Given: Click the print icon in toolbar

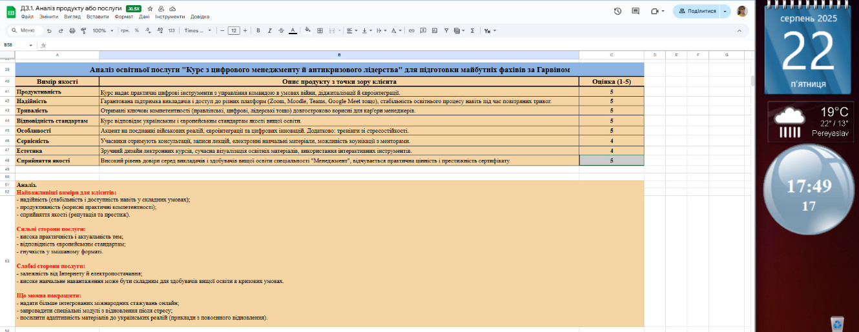Looking at the screenshot, I should tap(72, 30).
